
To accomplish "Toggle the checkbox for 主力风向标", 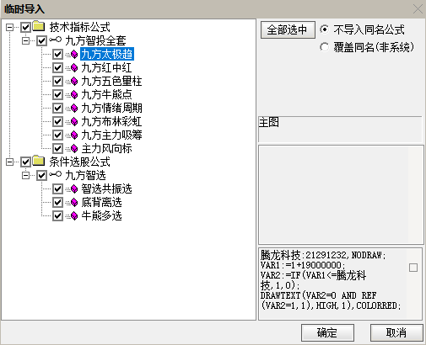I will pos(57,148).
